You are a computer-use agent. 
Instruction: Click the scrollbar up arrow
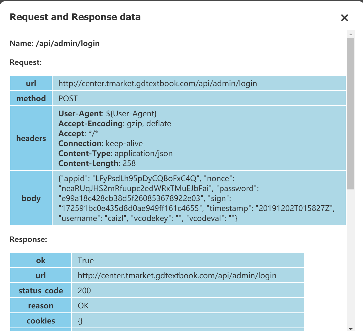click(x=351, y=34)
